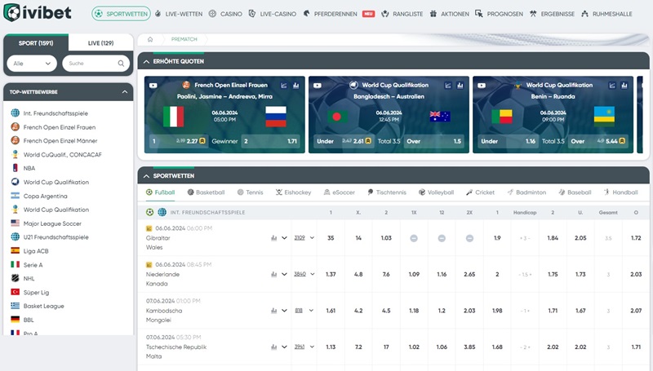Open statistics icon for Gibraltar–Wales match
Viewport: 653px width, 371px height.
pyautogui.click(x=273, y=238)
